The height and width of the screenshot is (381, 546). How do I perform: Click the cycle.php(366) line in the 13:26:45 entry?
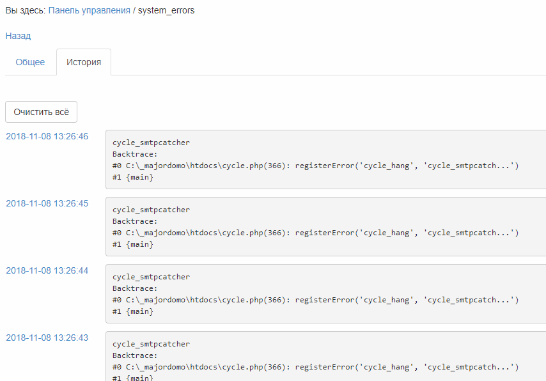pos(315,233)
